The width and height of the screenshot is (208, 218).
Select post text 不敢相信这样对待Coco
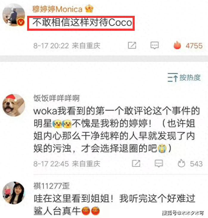[82, 22]
